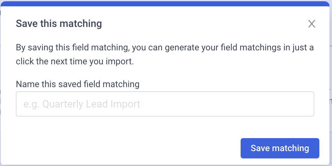
Task: Click 'click the next time you import' line
Action: [x=75, y=61]
